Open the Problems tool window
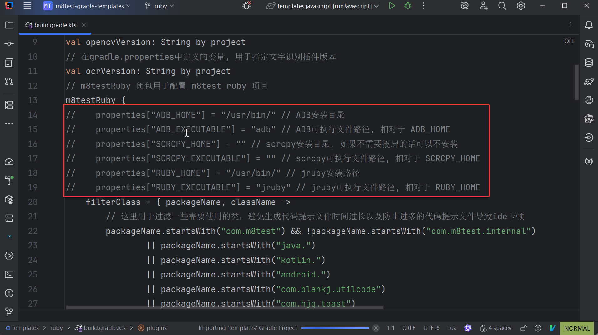The height and width of the screenshot is (335, 598). click(x=9, y=293)
